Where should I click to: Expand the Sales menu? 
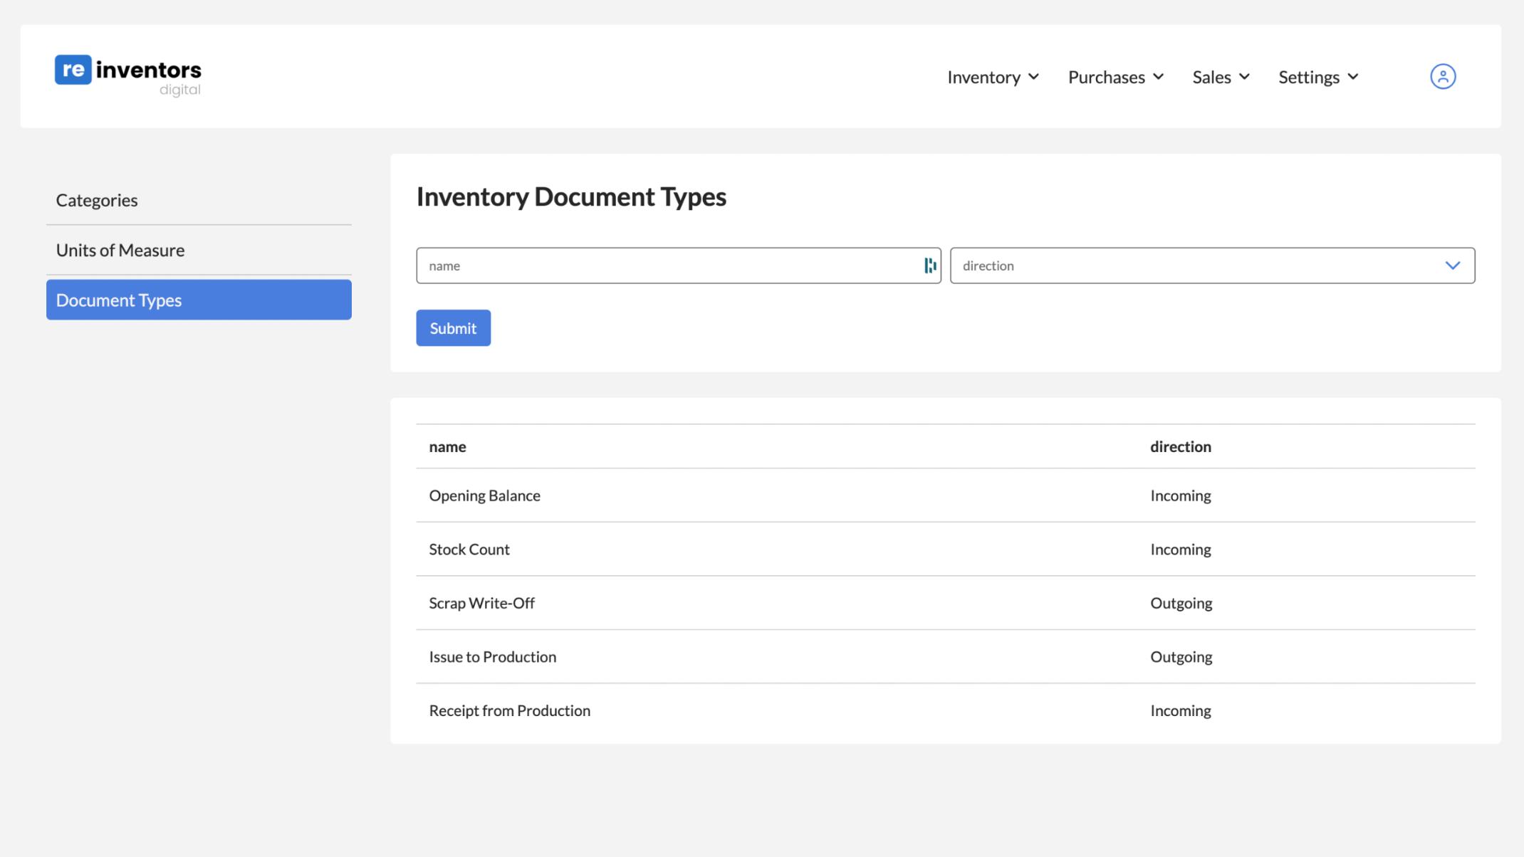1221,77
